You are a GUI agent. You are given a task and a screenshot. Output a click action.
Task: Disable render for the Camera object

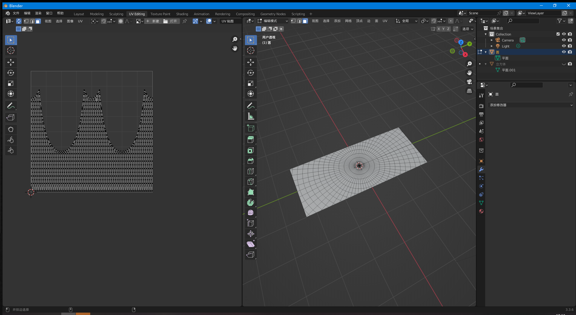[x=570, y=40]
